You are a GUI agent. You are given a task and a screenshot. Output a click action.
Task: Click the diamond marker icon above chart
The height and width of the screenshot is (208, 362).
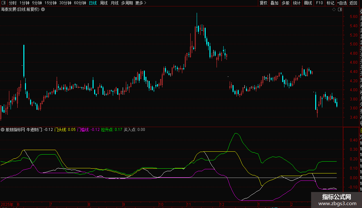(333, 10)
